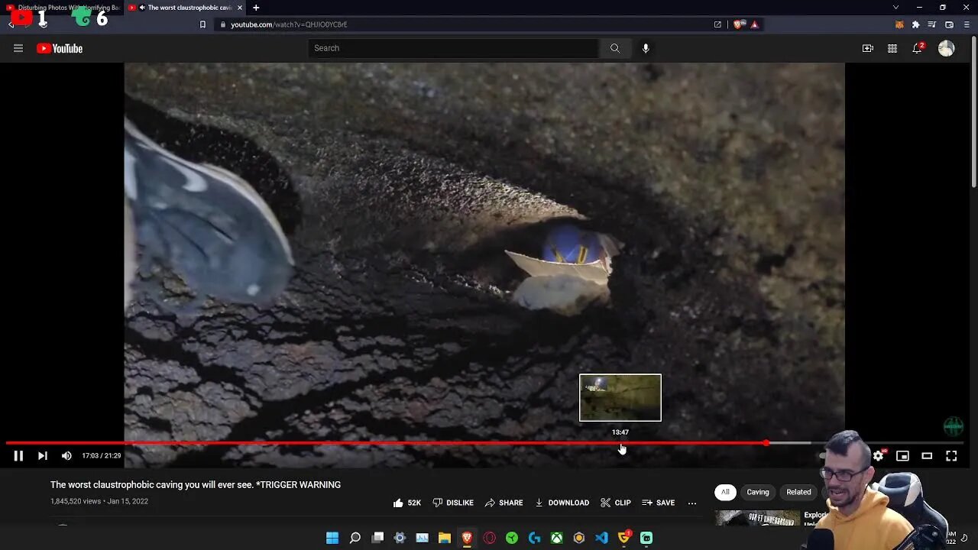
Task: Open the related video thumbnail below chips
Action: 758,517
